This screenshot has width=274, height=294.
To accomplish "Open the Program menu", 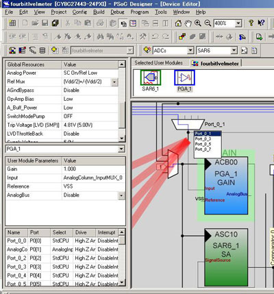I will pos(140,12).
